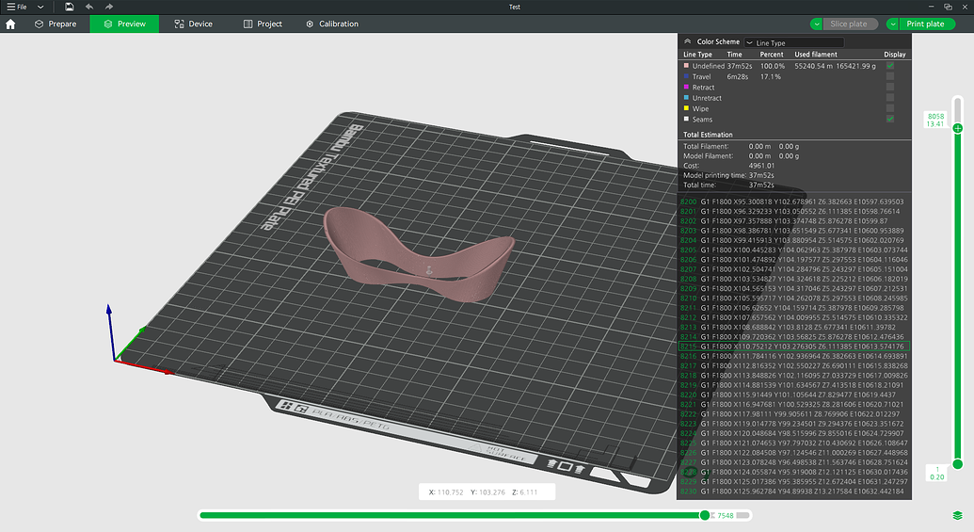The width and height of the screenshot is (974, 532).
Task: Click the Travel time 6m28s
Action: click(738, 76)
